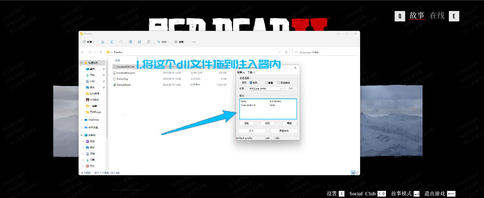Click the 添加 (Add) button in Xenos
This screenshot has height=198, width=484.
click(246, 123)
